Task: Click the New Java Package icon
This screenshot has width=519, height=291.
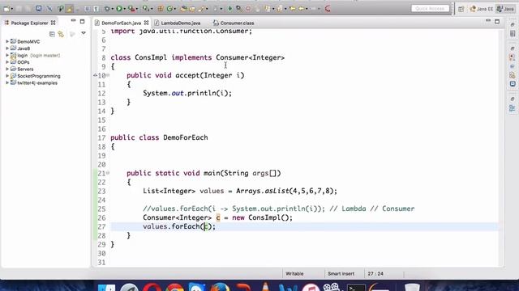Action: [161, 9]
